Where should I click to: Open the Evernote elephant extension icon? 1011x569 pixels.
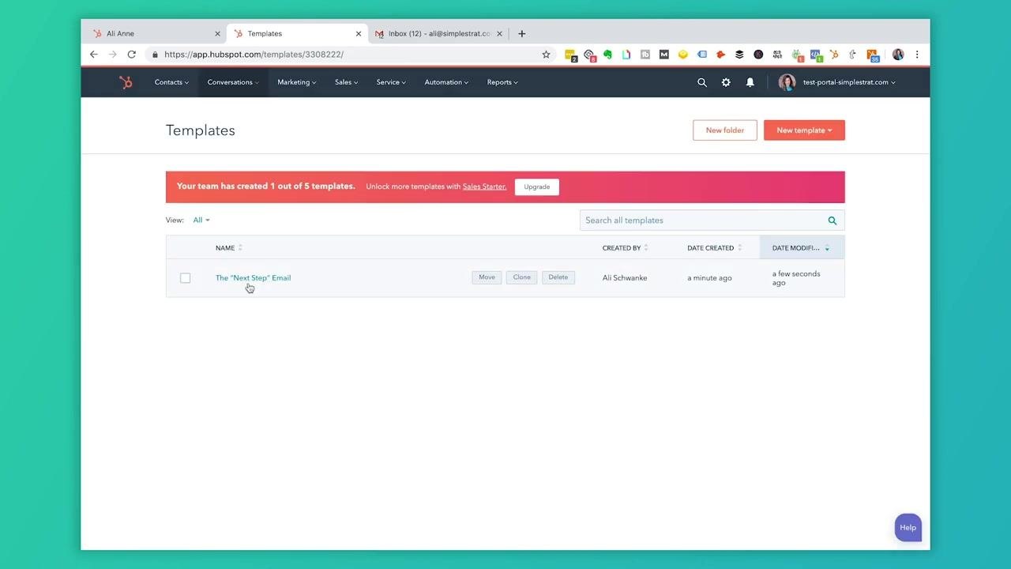click(x=607, y=55)
